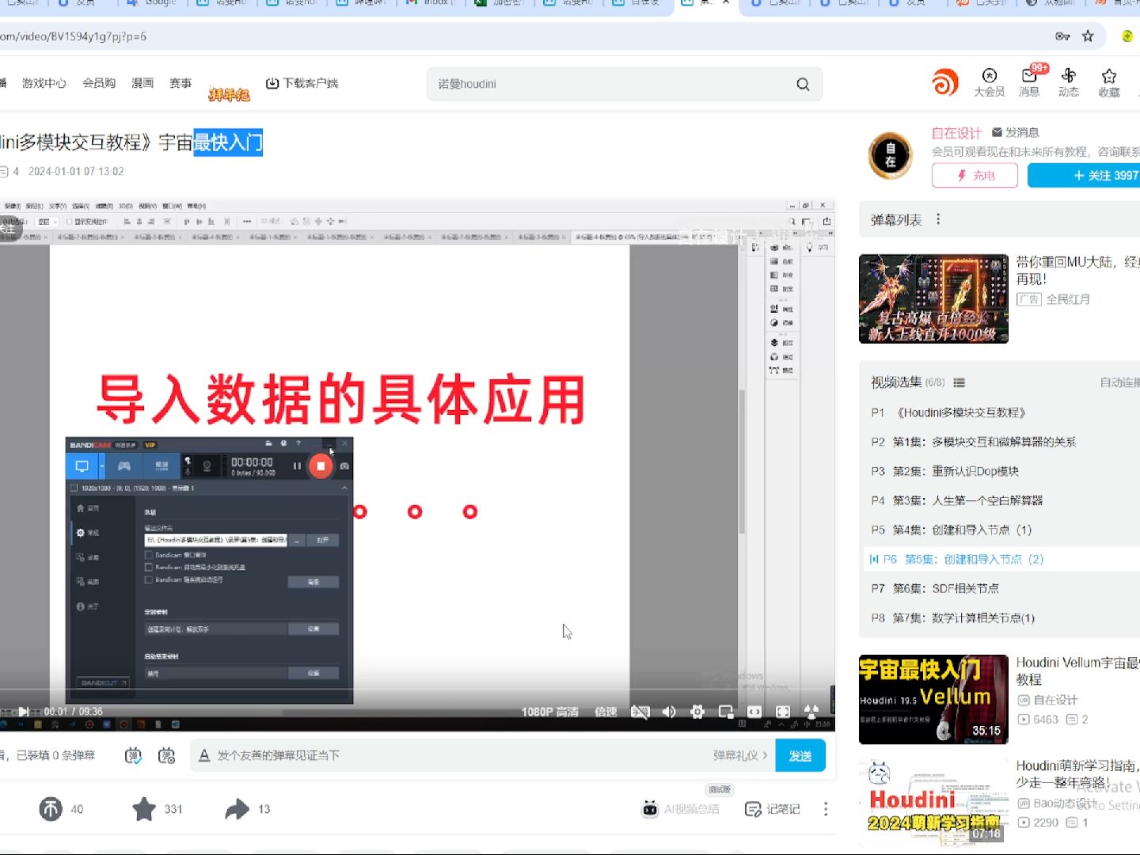
Task: Click the 关注 follow button
Action: pos(1092,175)
